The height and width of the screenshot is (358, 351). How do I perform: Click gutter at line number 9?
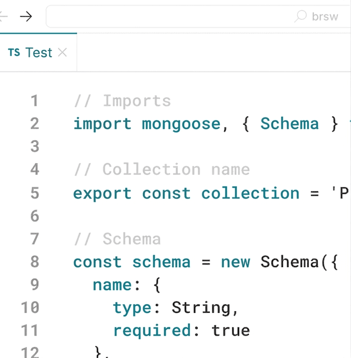(x=35, y=285)
